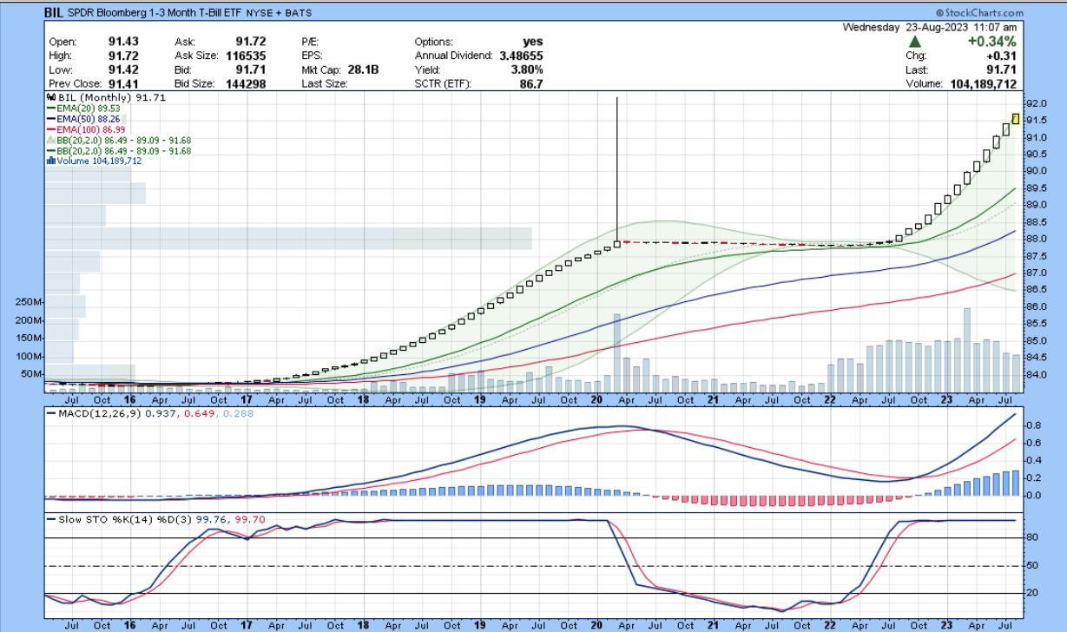This screenshot has width=1067, height=632.
Task: Click the tall March 2020 spike candle wick
Action: [616, 169]
